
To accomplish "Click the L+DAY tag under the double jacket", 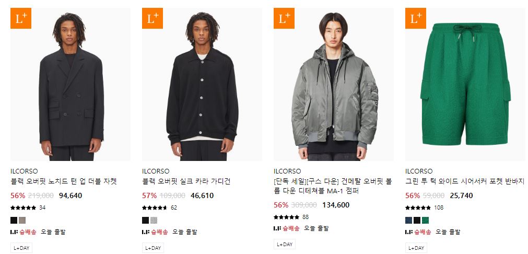I will (x=21, y=248).
